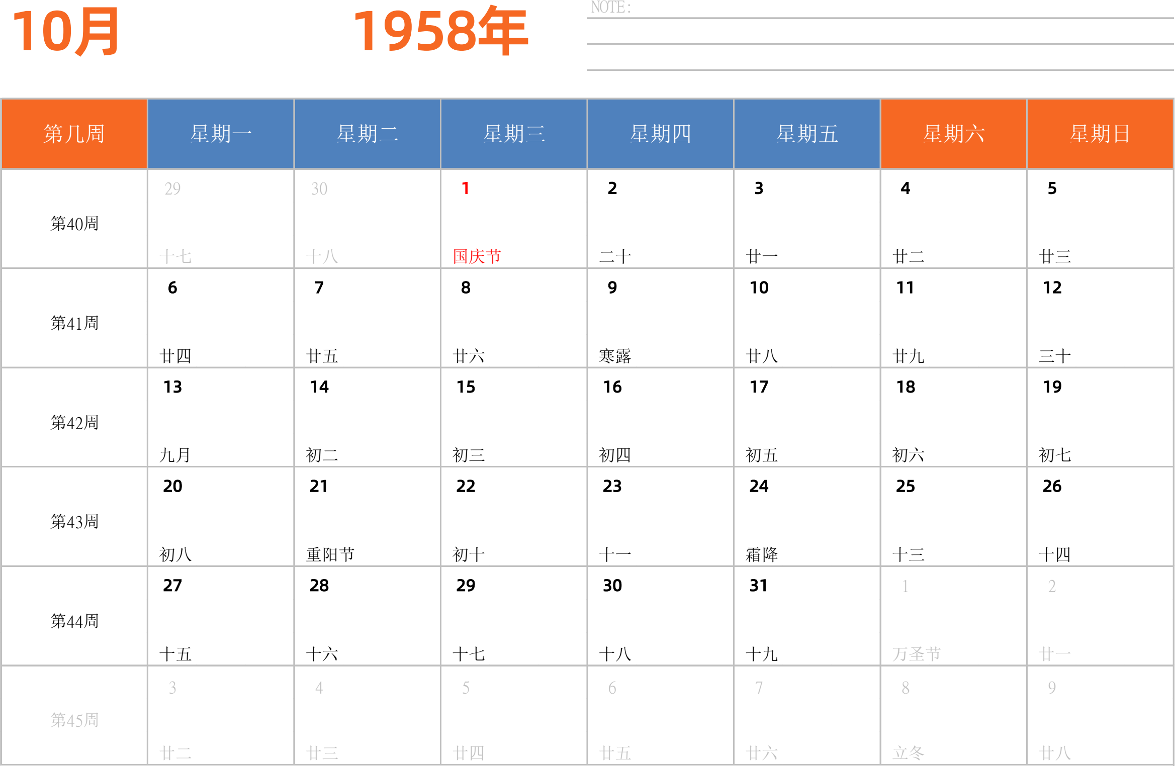Click the greyed date 30 in September
The image size is (1175, 766).
(x=319, y=188)
